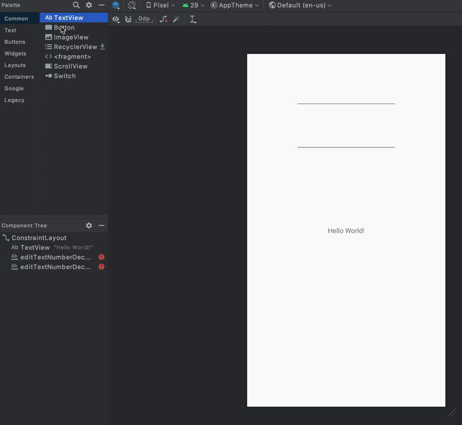Select <fragment> in the palette
Image resolution: width=462 pixels, height=425 pixels.
point(74,57)
